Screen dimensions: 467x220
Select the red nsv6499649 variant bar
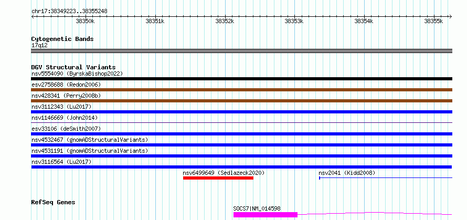218,178
